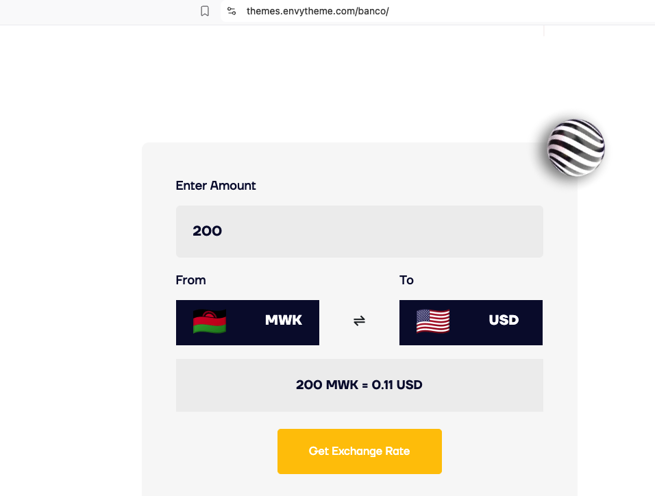Screen dimensions: 655x496
Task: Select the themes.envytheme.com/banco/ URL text
Action: [x=317, y=11]
